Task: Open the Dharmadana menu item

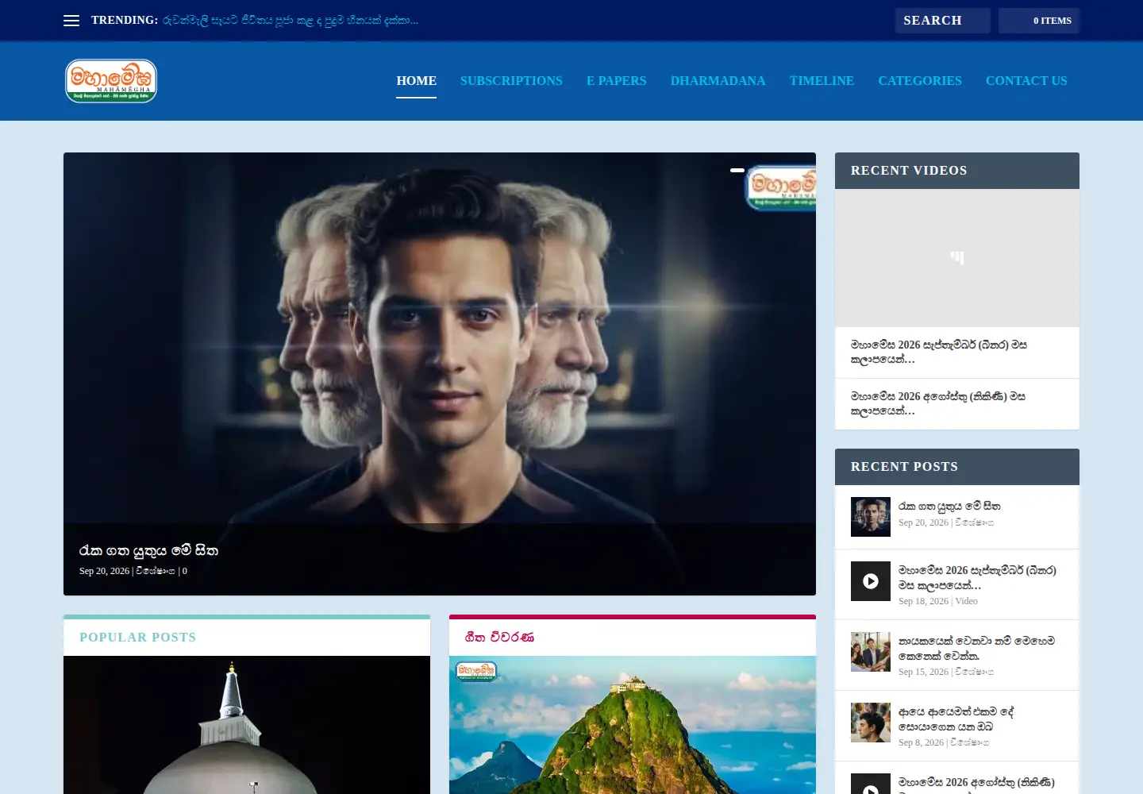Action: 718,81
